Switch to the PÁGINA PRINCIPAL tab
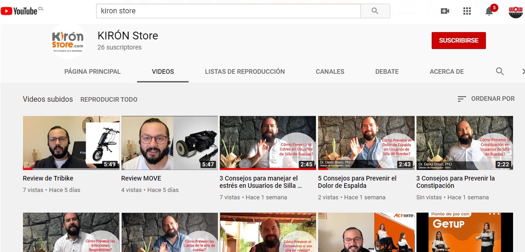 (x=92, y=71)
